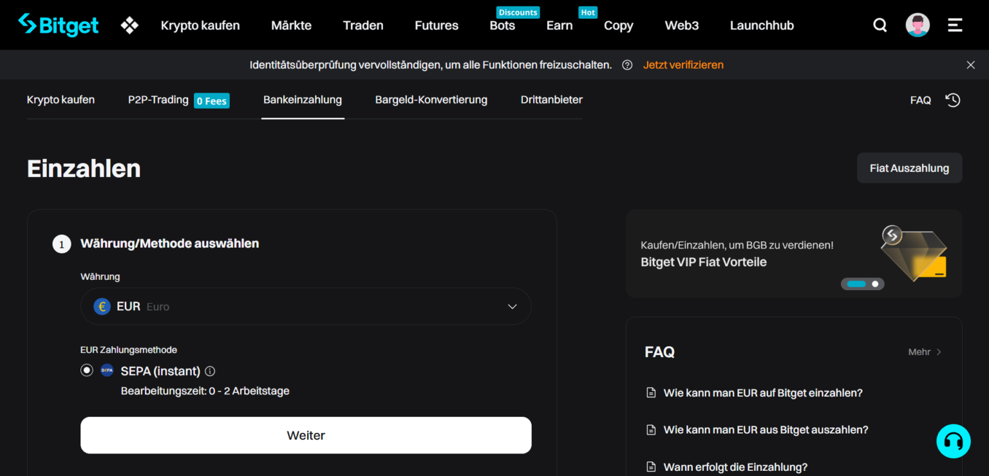Click the carousel slider in the VIP banner
Image resolution: width=989 pixels, height=476 pixels.
[863, 283]
